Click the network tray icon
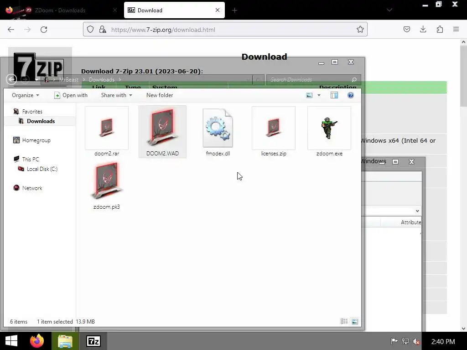 (405, 341)
